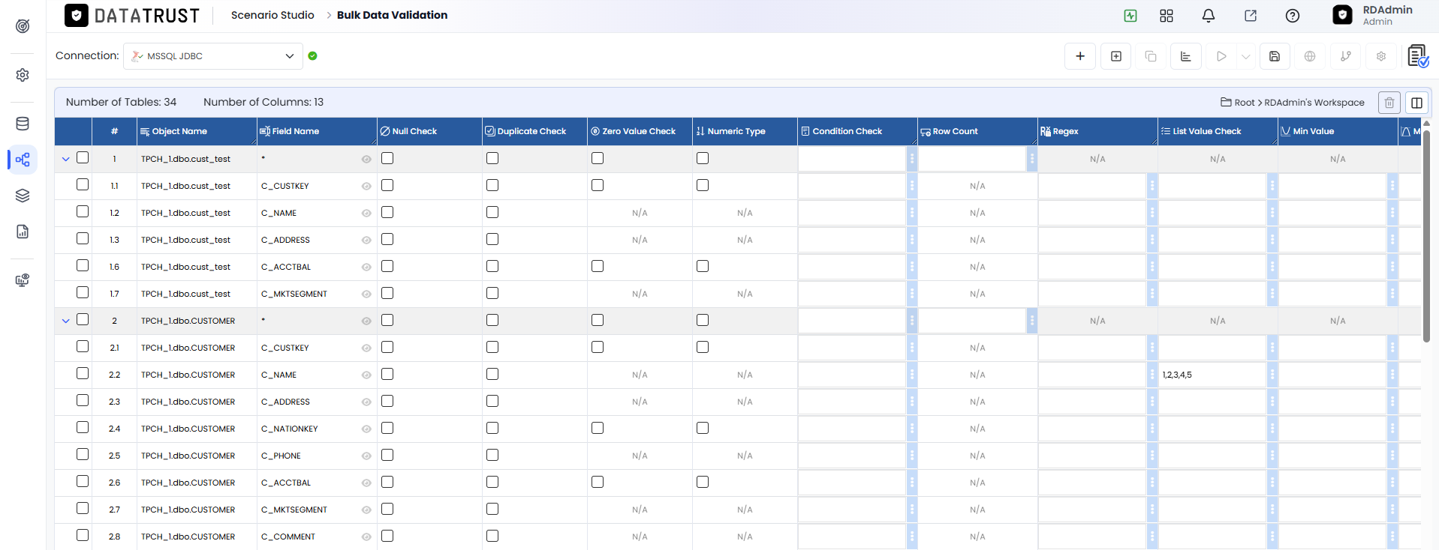This screenshot has width=1439, height=550.
Task: Open the apps grid icon in header
Action: [x=1167, y=16]
